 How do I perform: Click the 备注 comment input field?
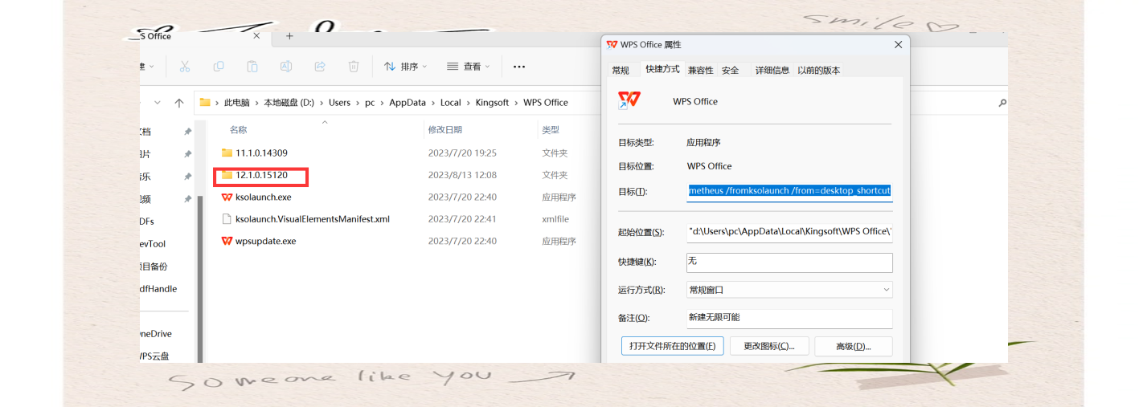[x=789, y=319]
